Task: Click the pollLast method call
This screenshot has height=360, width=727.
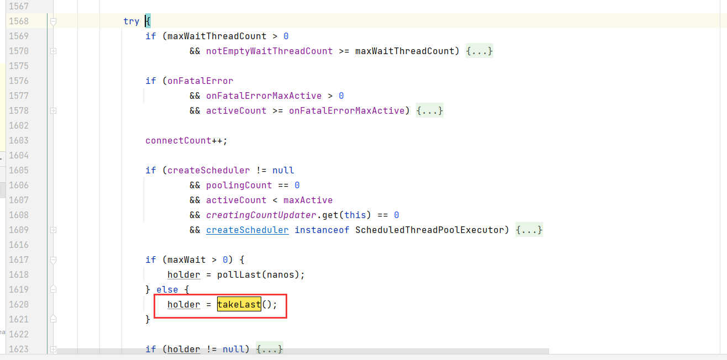Action: click(x=239, y=275)
